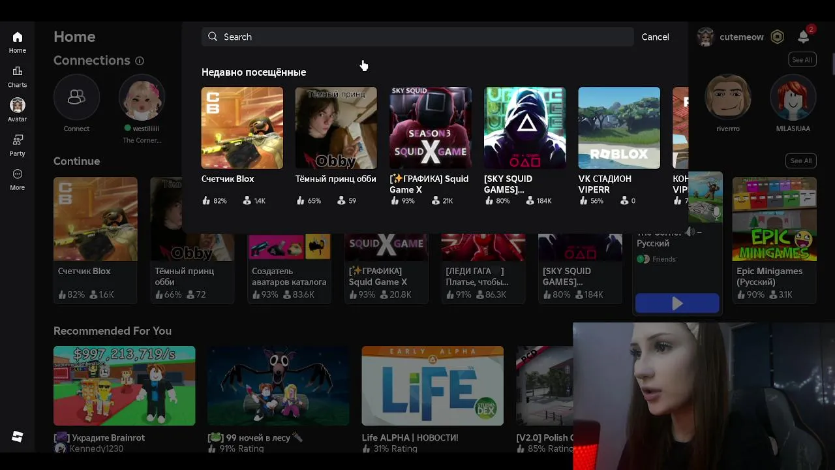Click See All for Continue
The width and height of the screenshot is (835, 470).
(x=801, y=161)
